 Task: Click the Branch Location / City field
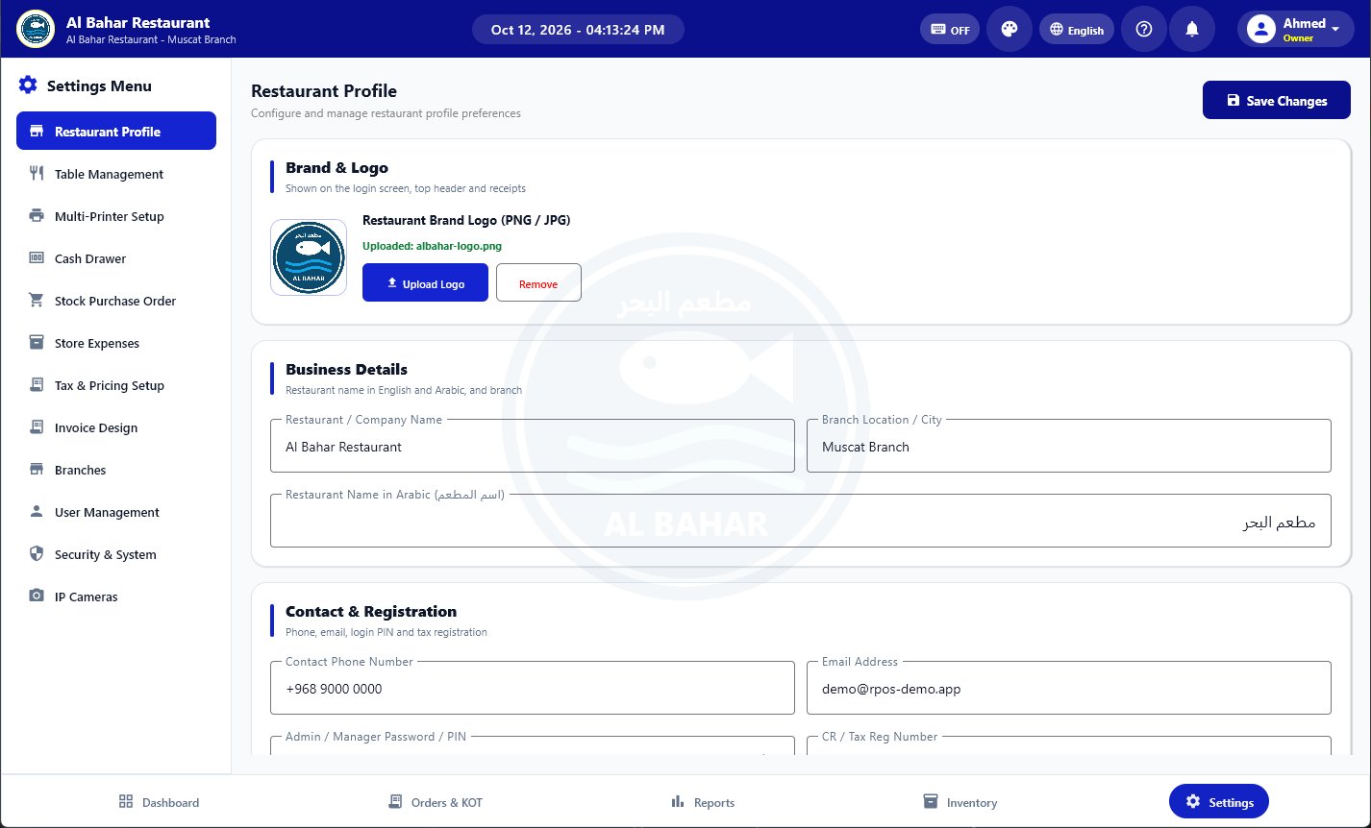coord(1069,447)
